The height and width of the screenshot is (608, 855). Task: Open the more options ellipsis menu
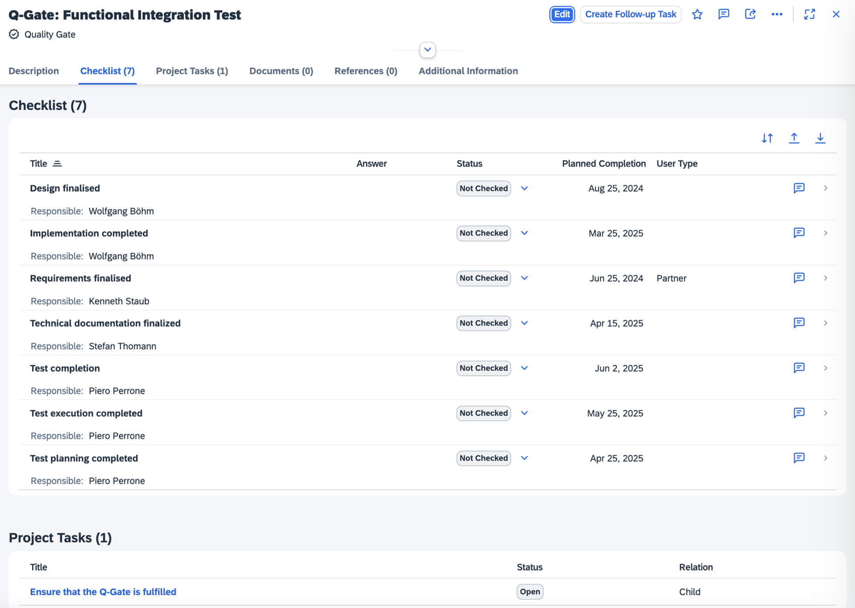(777, 15)
